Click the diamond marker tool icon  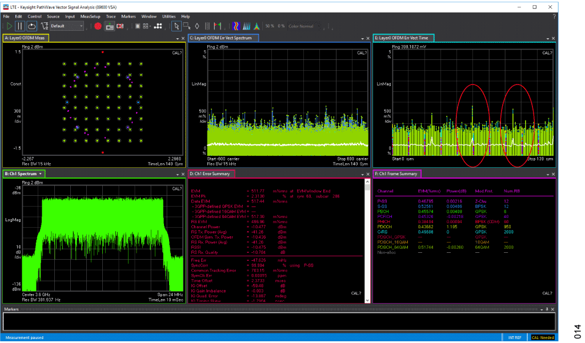(x=197, y=26)
